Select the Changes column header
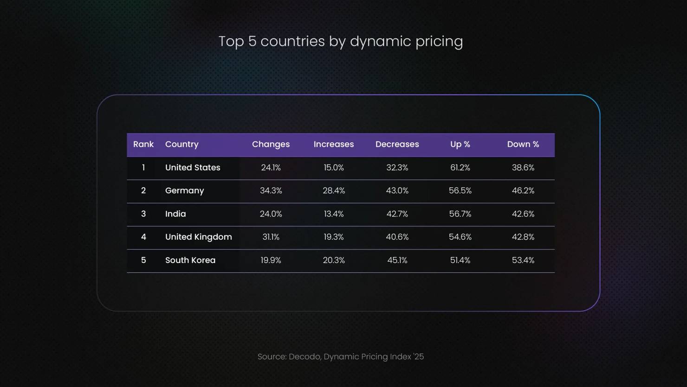 pyautogui.click(x=271, y=144)
